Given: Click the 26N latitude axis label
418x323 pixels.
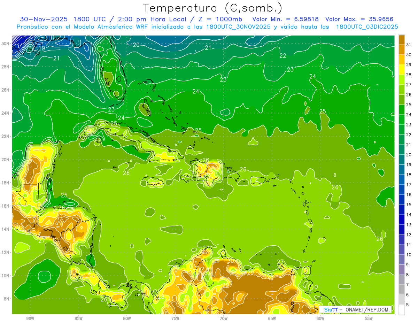Looking at the screenshot, I should [5, 90].
